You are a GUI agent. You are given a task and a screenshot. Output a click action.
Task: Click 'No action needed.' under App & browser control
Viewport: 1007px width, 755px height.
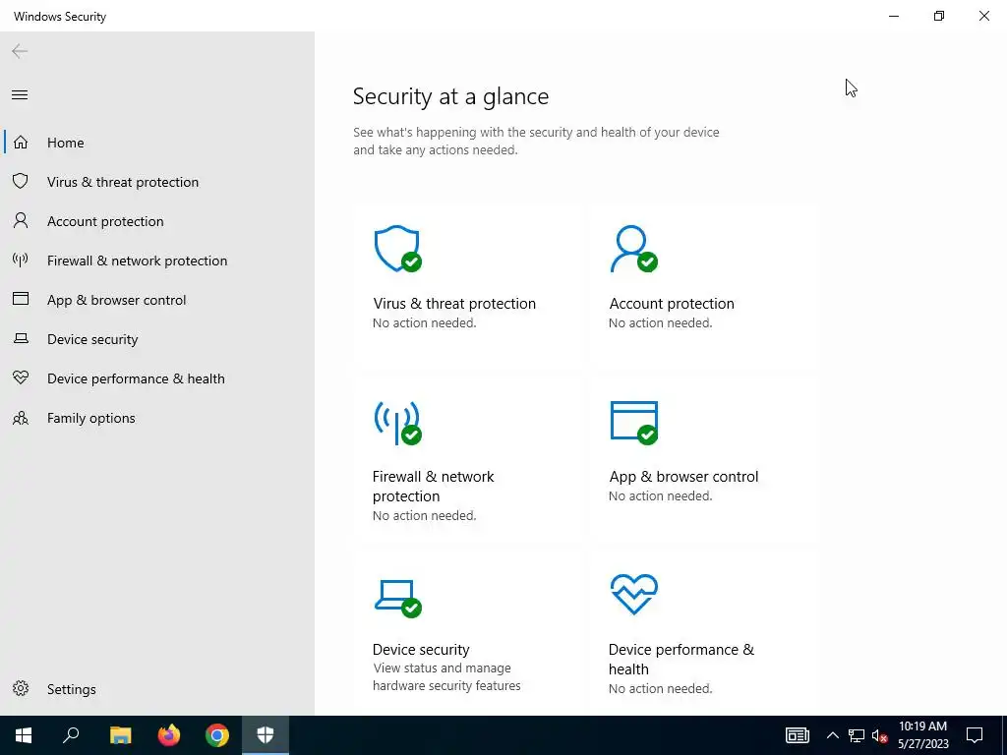coord(660,495)
